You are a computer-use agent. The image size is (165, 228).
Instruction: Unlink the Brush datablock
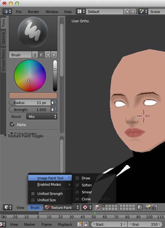[x=54, y=55]
